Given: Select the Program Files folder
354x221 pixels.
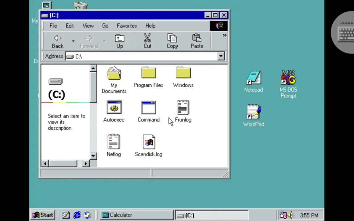Looking at the screenshot, I should 148,73.
